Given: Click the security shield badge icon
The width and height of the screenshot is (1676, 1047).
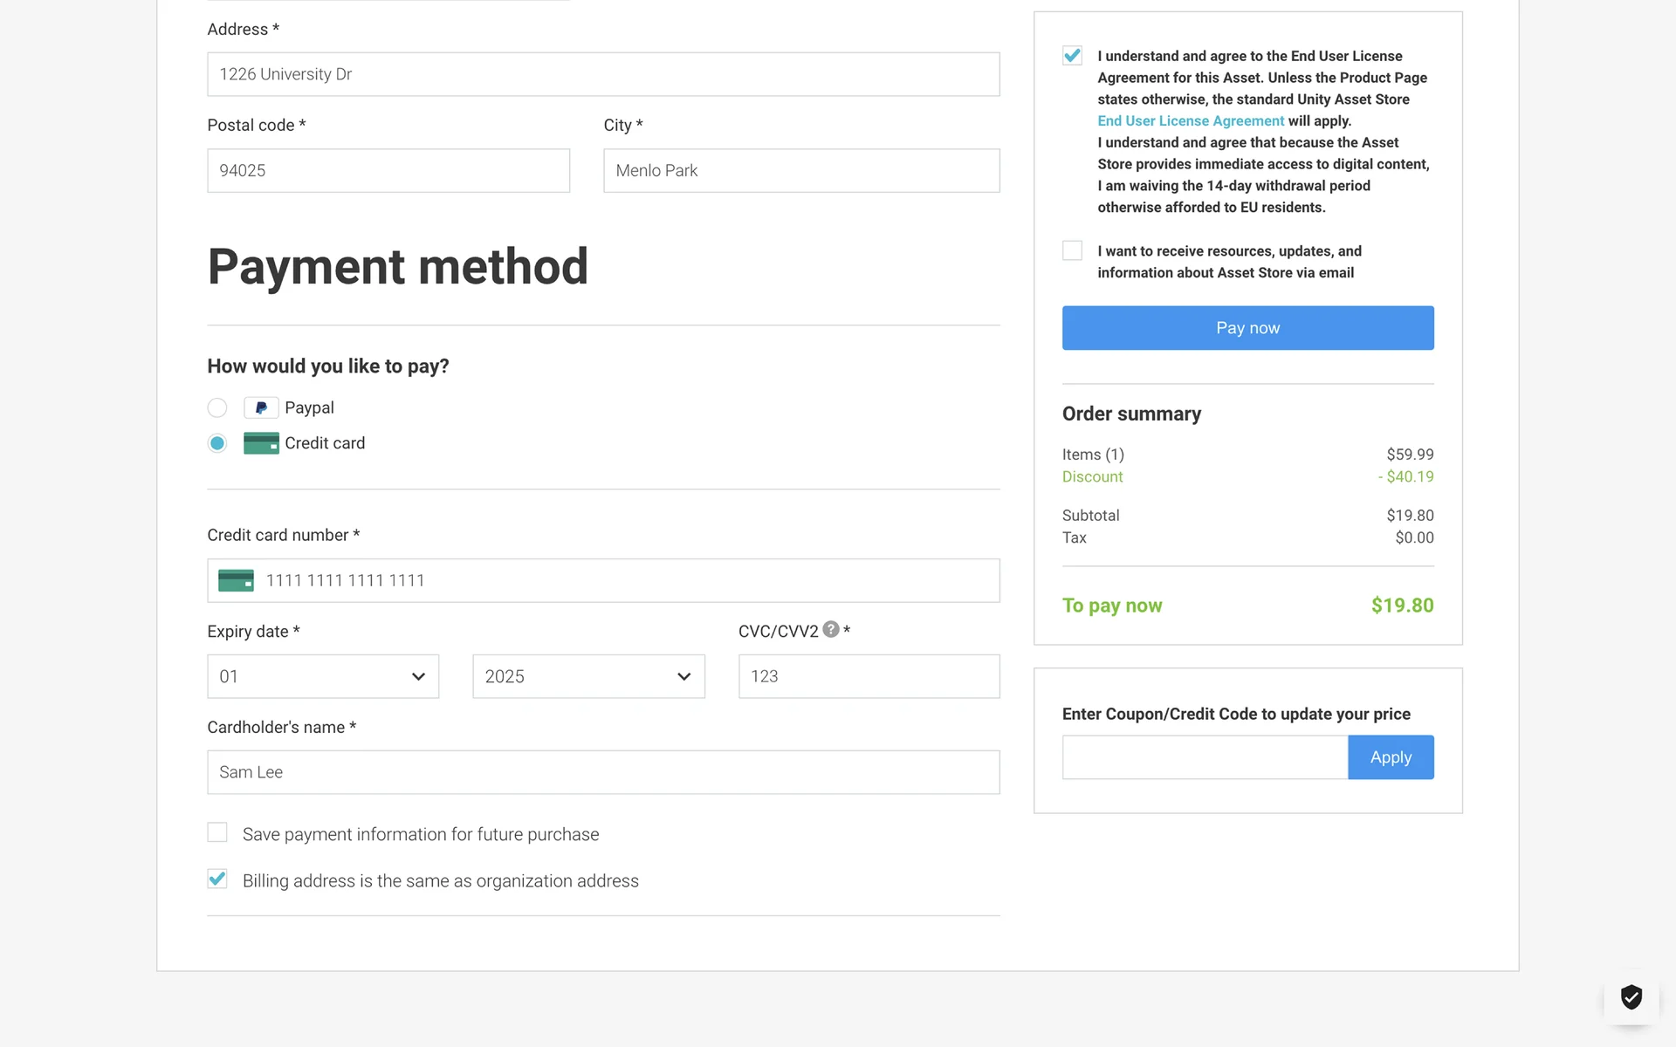Looking at the screenshot, I should (1631, 996).
